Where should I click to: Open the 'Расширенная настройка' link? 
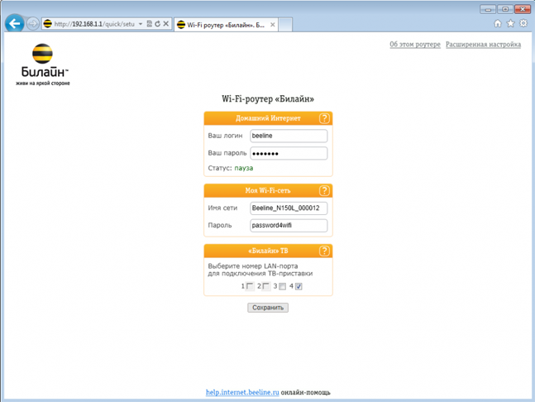[483, 45]
